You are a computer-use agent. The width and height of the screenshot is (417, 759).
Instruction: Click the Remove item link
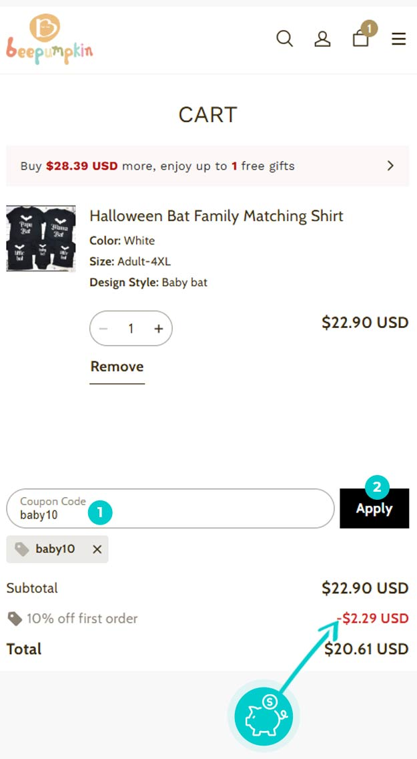117,366
